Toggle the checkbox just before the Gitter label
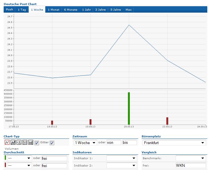 click(x=37, y=143)
